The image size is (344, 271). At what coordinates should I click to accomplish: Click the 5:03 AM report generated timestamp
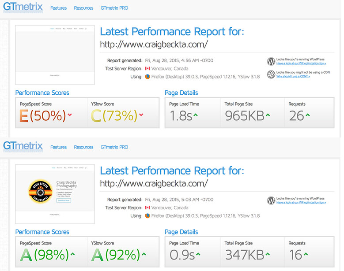point(179,200)
